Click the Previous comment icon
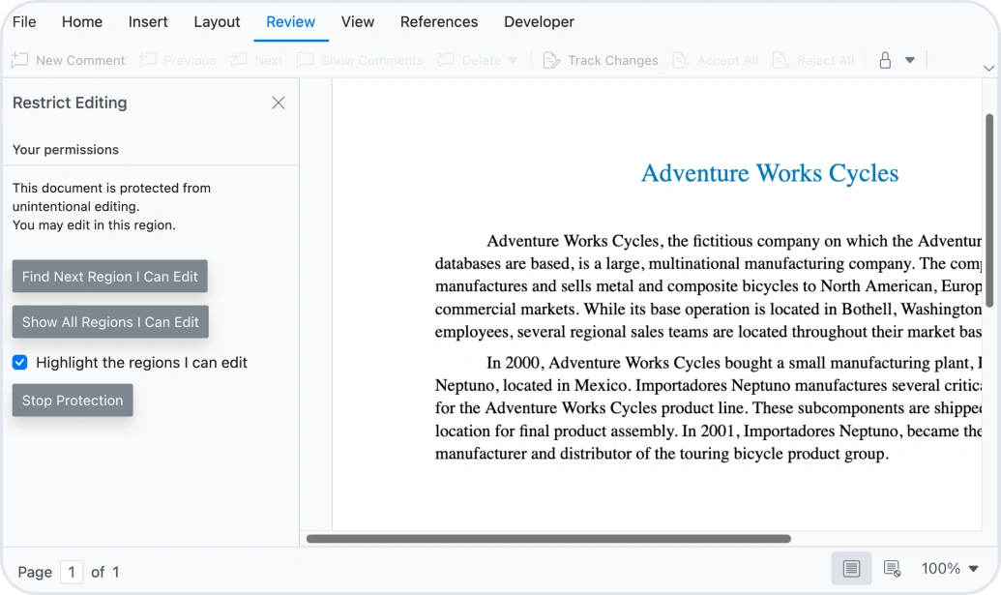Screen dimensions: 1001x595 pos(148,60)
